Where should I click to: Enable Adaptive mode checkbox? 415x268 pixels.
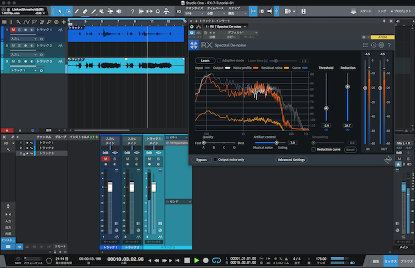pos(219,60)
